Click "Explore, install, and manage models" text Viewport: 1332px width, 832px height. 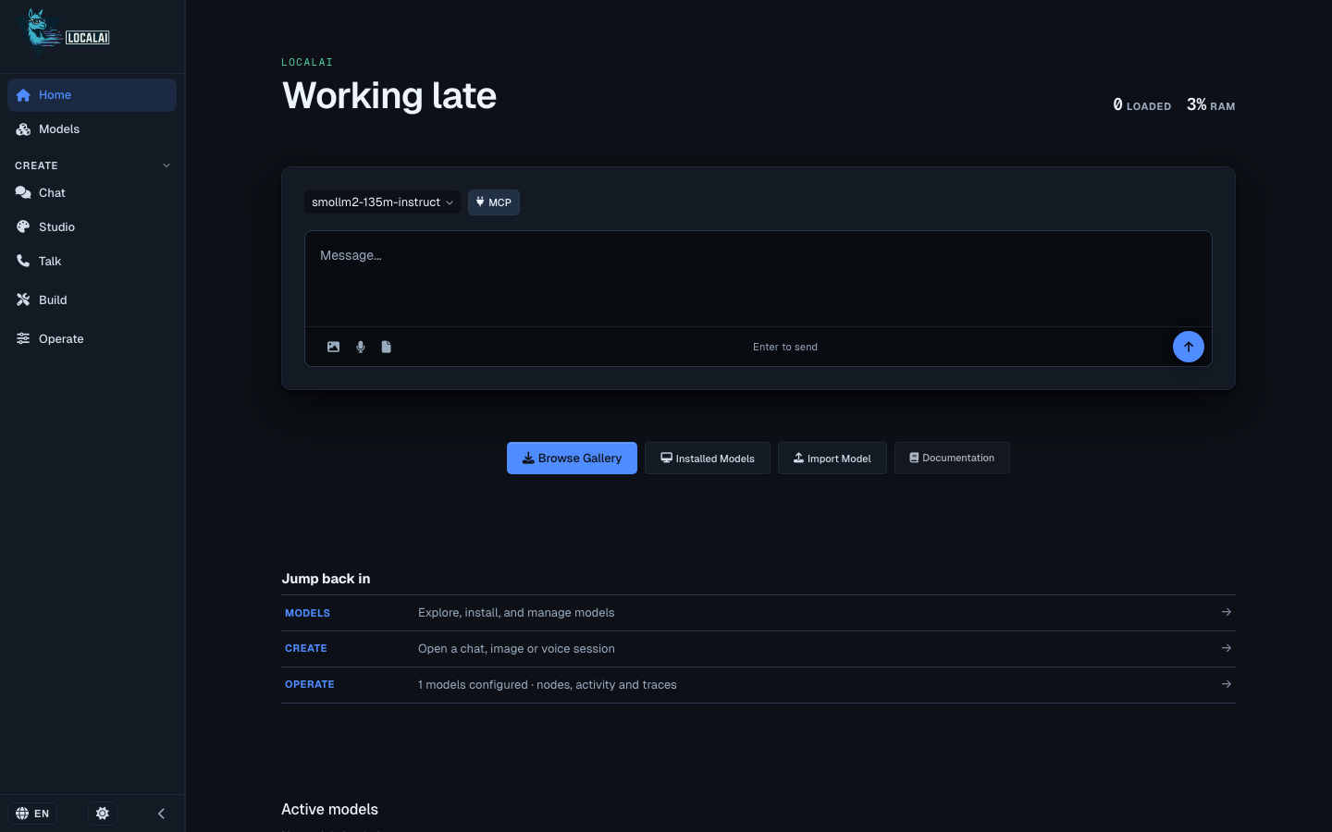coord(516,613)
